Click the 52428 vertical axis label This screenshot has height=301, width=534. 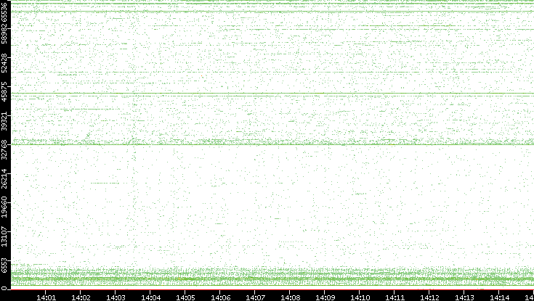coord(5,65)
